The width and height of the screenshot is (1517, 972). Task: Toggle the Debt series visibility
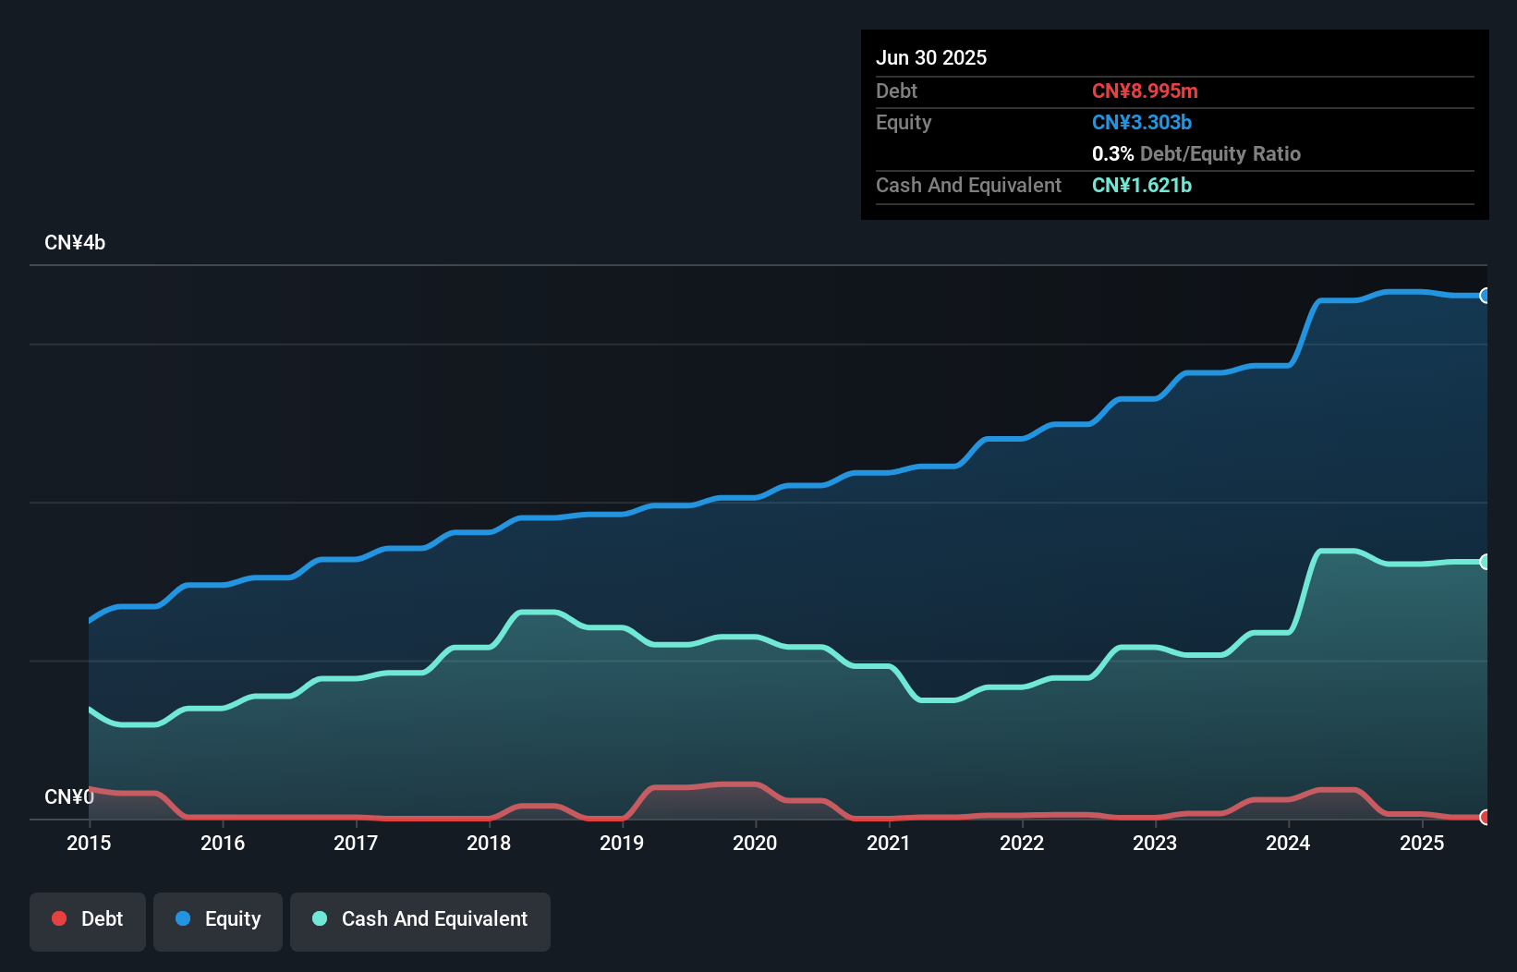[87, 918]
